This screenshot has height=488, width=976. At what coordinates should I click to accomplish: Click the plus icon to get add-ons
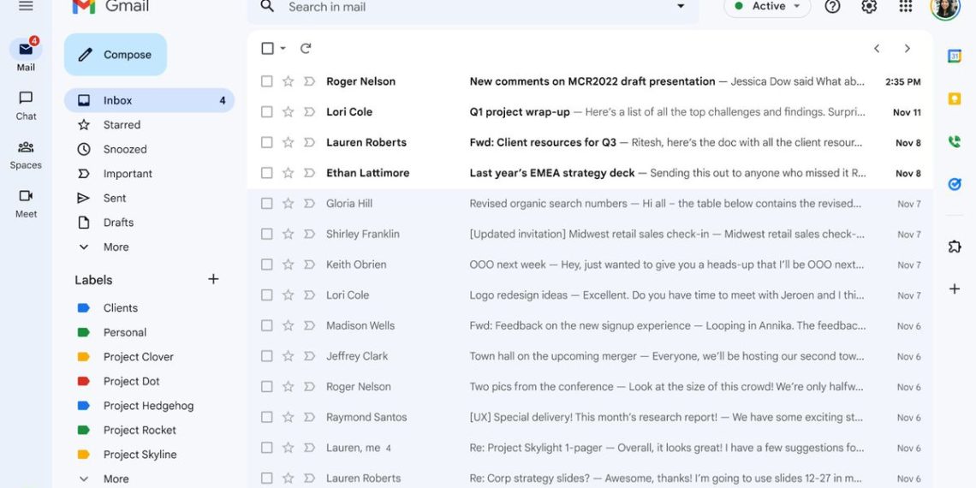coord(955,289)
